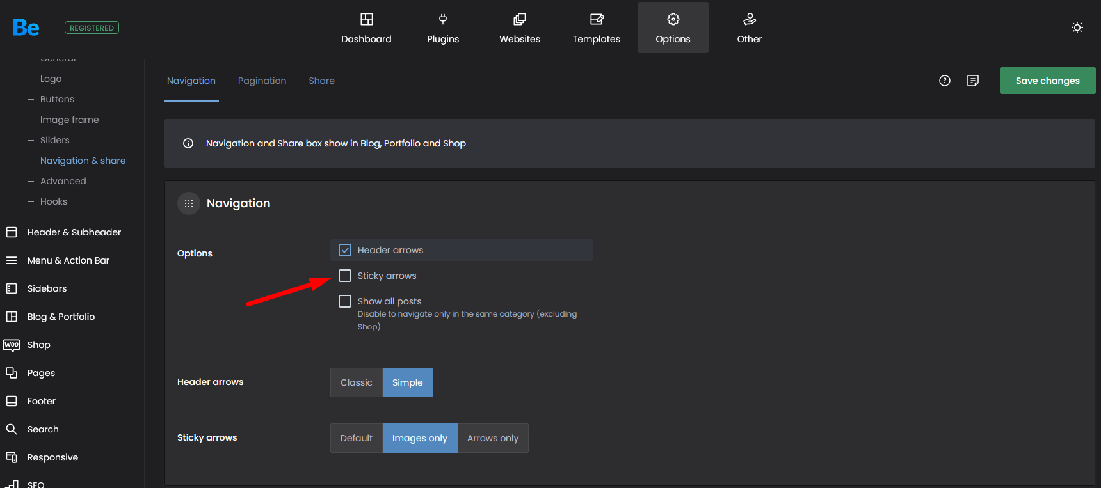Click the Plugins plug icon

(x=443, y=19)
